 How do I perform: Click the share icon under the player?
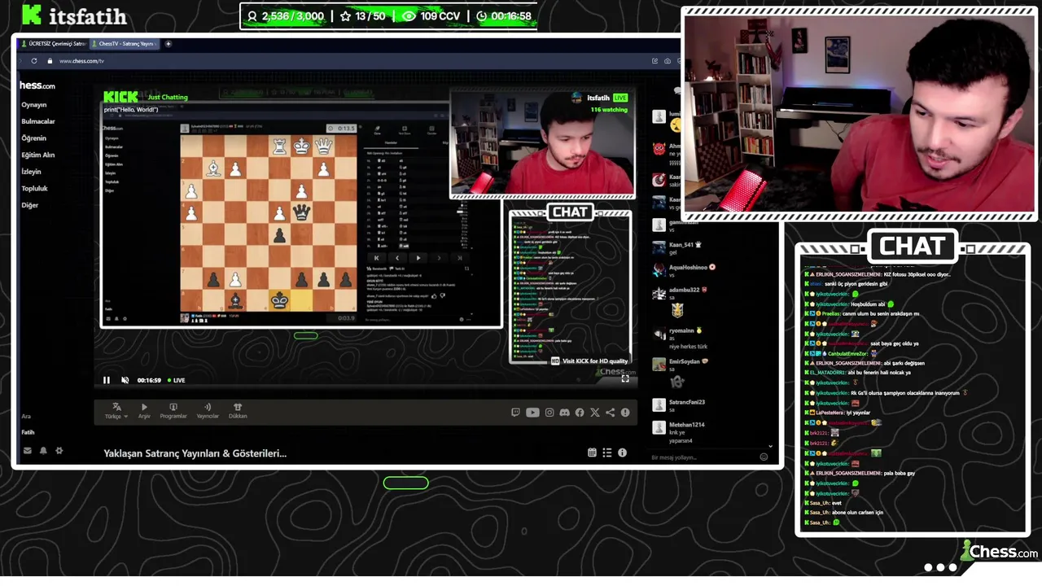(x=610, y=413)
